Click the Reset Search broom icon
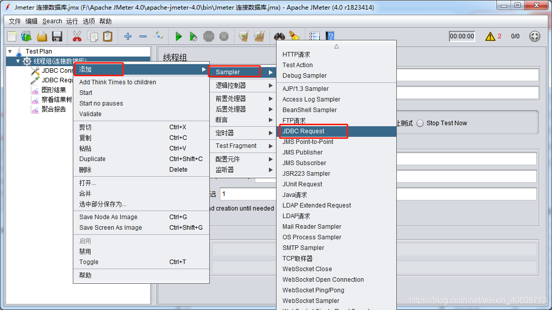552x310 pixels. point(294,35)
